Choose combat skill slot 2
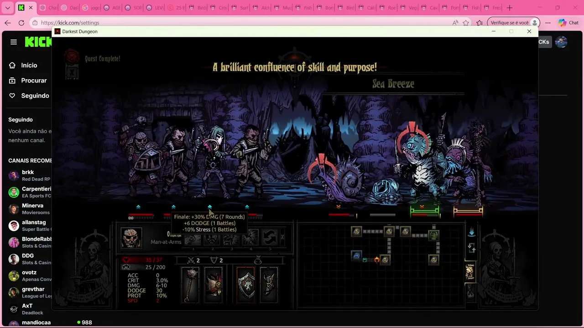This screenshot has width=584, height=328. (x=212, y=237)
